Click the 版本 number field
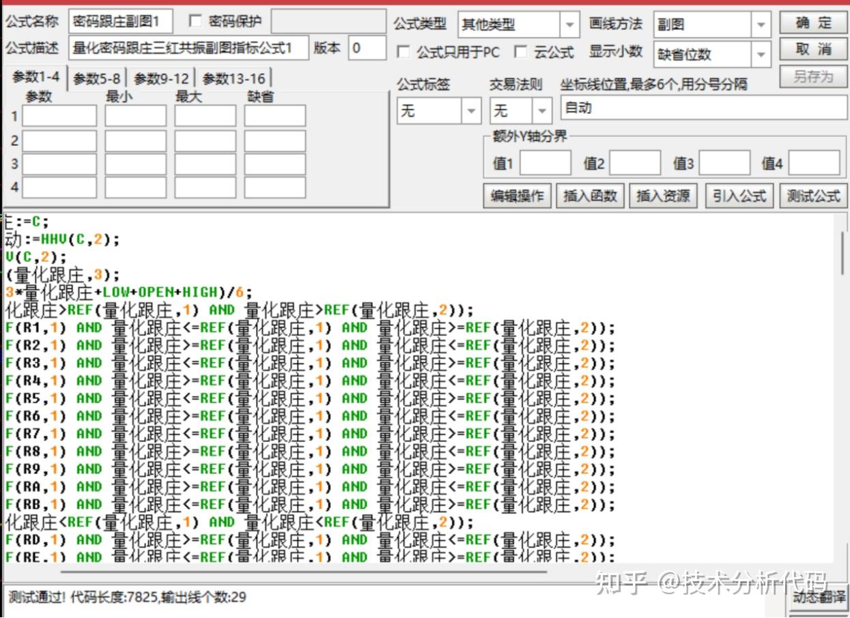850x618 pixels. click(x=367, y=48)
